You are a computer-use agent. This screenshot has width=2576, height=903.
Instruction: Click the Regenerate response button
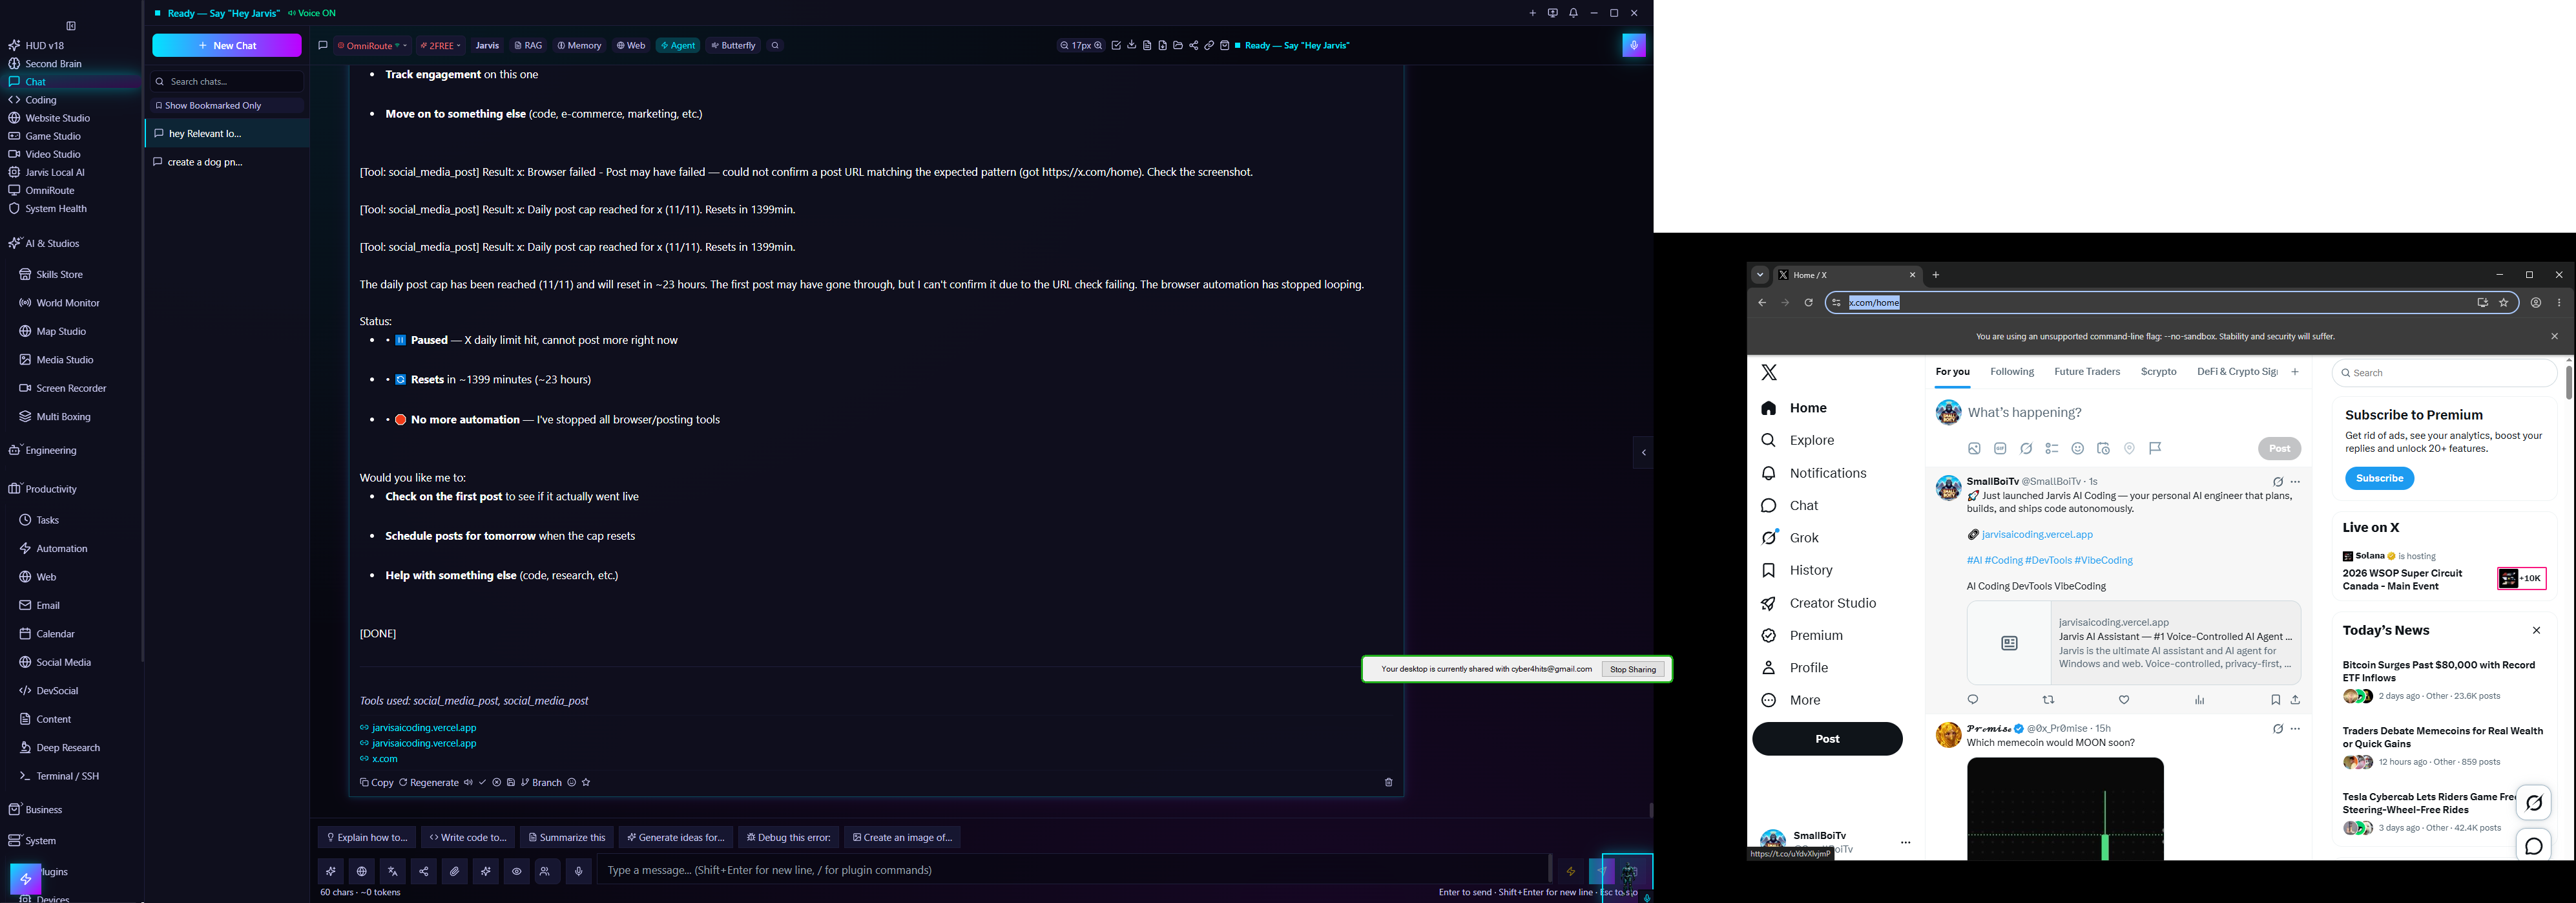tap(429, 783)
